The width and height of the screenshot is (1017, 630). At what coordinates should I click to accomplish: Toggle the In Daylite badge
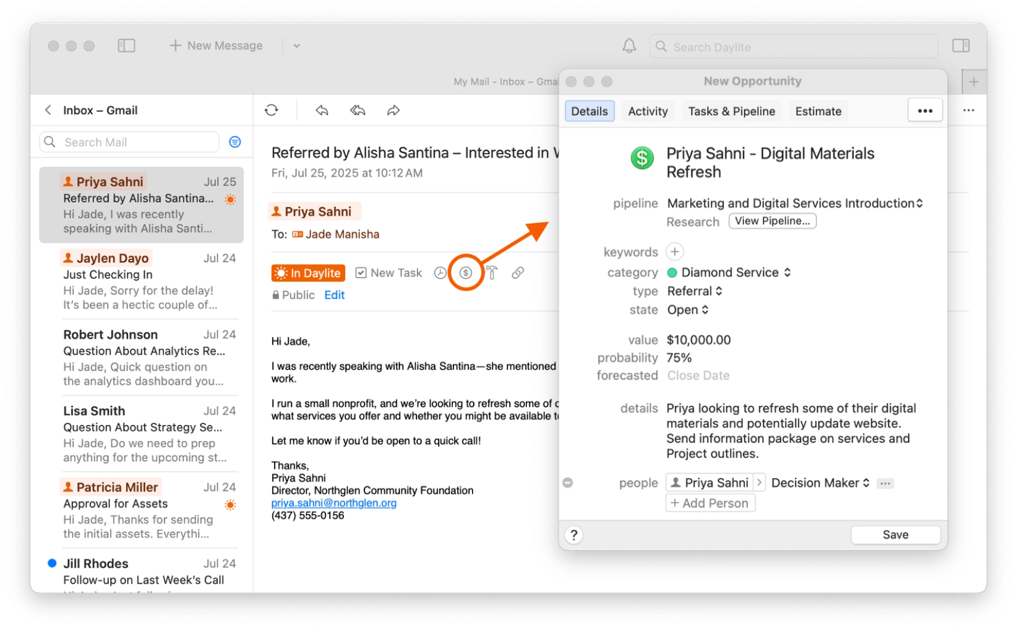point(308,273)
